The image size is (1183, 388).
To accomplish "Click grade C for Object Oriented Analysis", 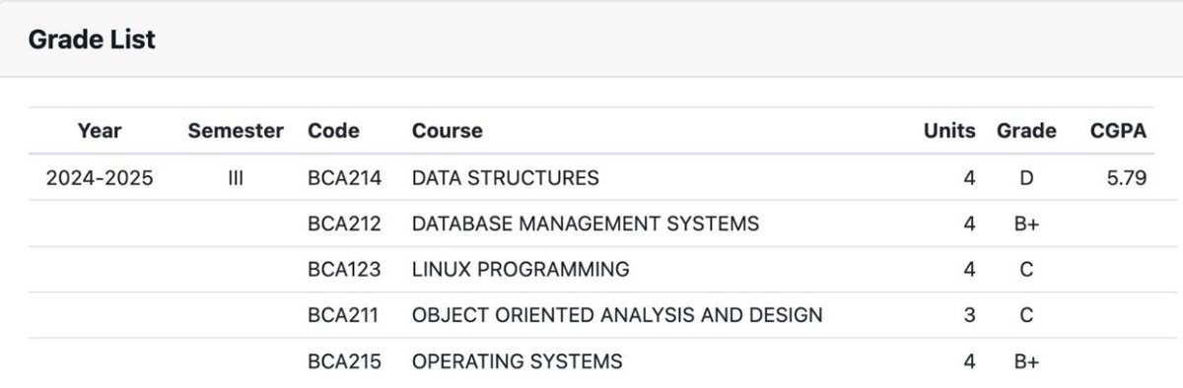I will [1026, 315].
